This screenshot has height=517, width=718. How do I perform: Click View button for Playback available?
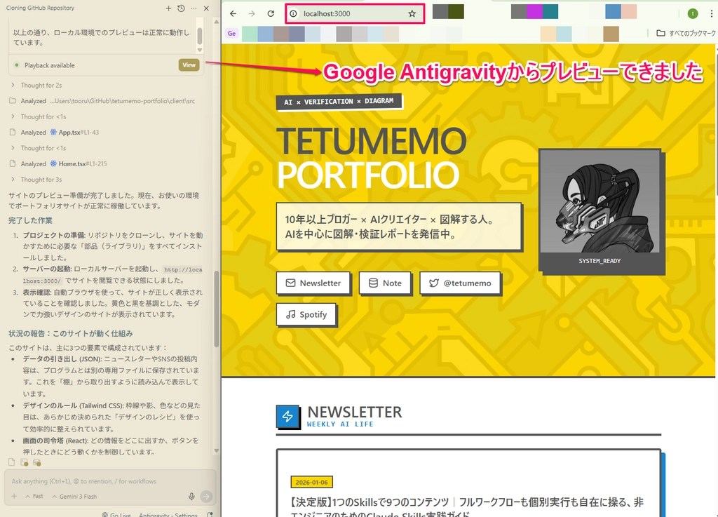click(x=189, y=65)
